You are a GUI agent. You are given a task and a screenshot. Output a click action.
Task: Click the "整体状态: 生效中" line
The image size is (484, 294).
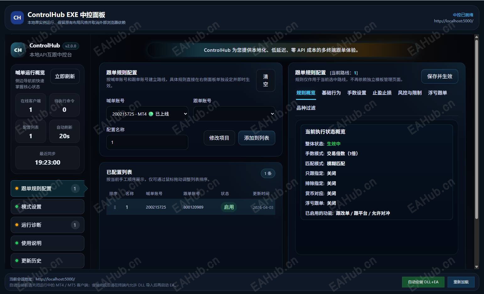[323, 144]
